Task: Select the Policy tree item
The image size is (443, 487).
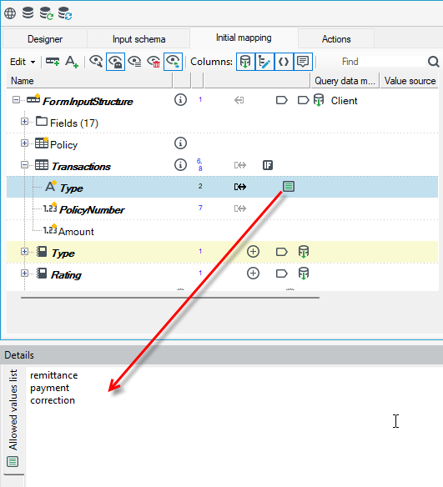Action: click(x=63, y=145)
